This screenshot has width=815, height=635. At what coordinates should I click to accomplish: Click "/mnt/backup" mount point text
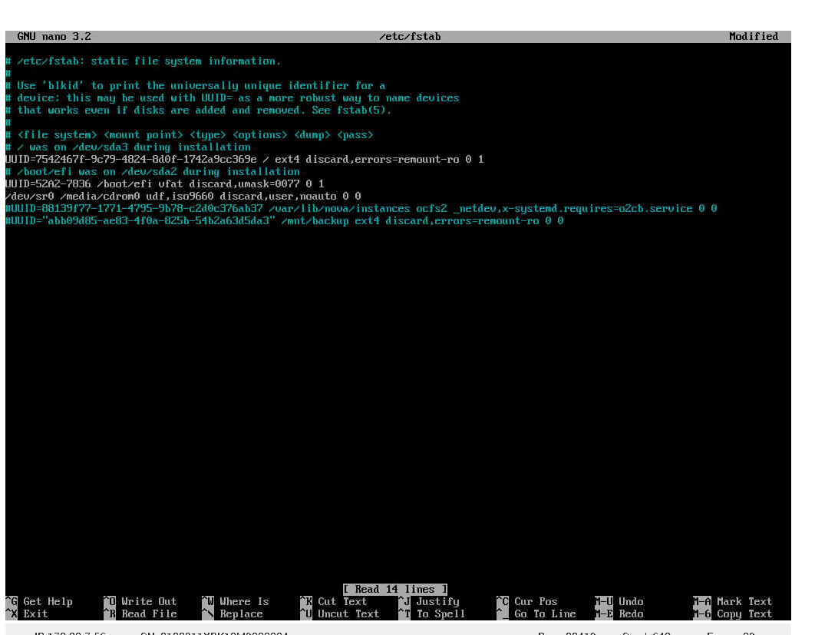[x=315, y=220]
